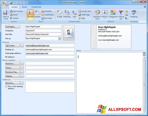Click the Notes vertical scrollbar track
The height and width of the screenshot is (116, 148).
pyautogui.click(x=144, y=84)
